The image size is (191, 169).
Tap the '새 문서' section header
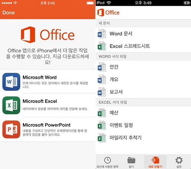click(x=143, y=23)
